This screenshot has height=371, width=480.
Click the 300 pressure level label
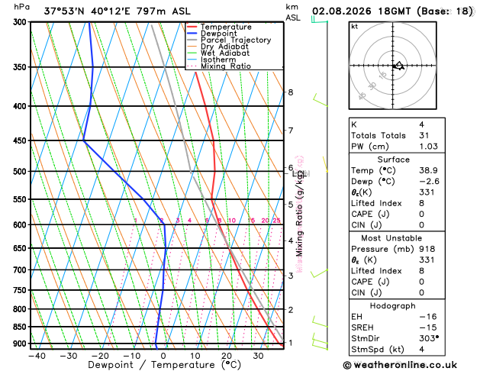[21, 22]
